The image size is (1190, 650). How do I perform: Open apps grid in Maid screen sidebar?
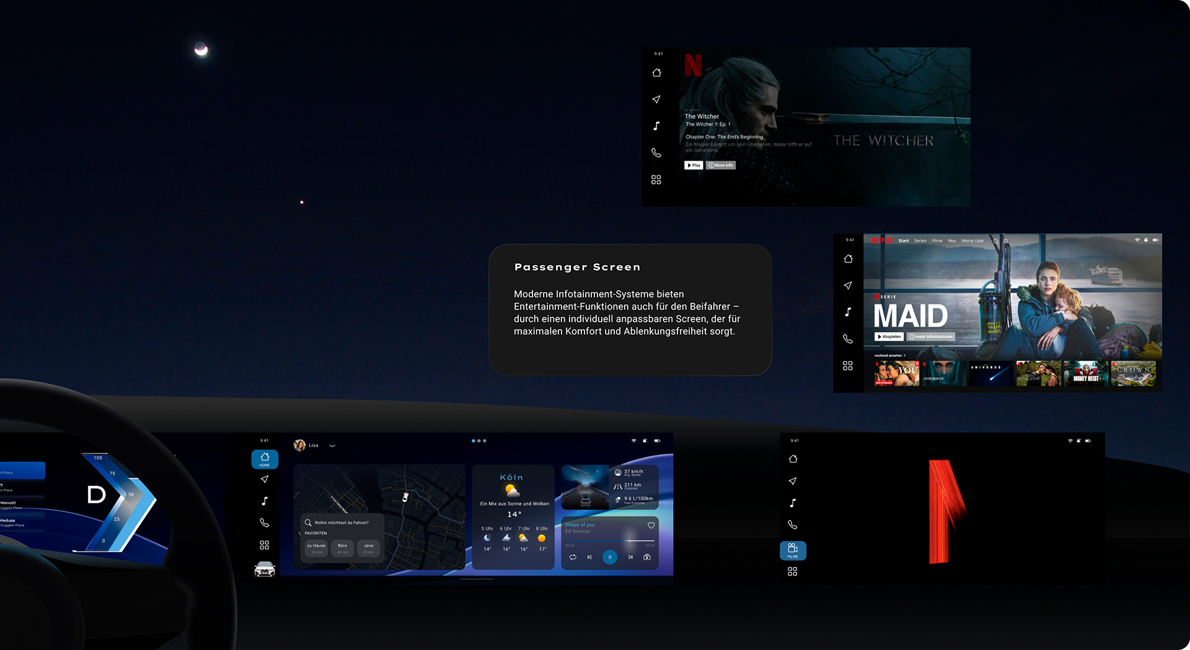tap(848, 366)
